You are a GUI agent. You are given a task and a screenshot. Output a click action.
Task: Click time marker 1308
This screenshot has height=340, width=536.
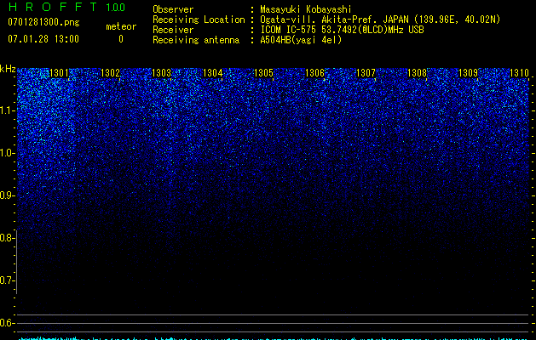418,73
